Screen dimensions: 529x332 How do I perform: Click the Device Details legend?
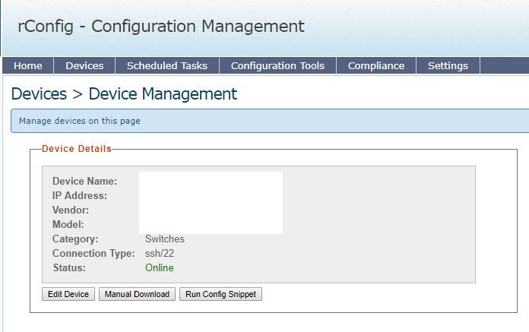point(77,149)
